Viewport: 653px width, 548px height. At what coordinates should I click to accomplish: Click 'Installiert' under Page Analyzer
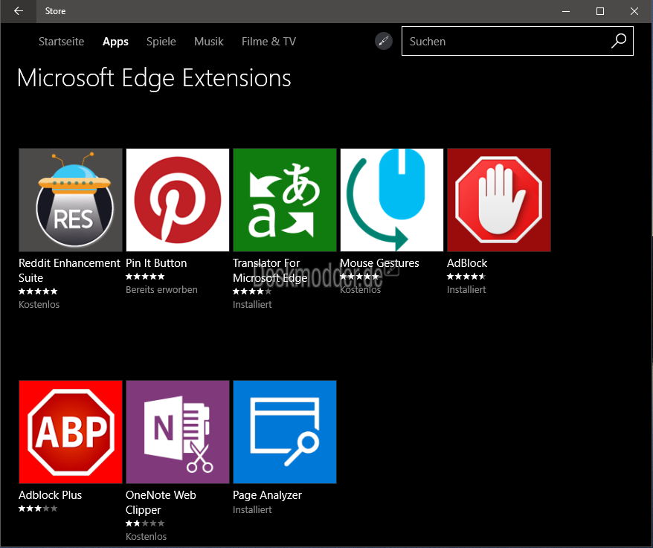[252, 509]
